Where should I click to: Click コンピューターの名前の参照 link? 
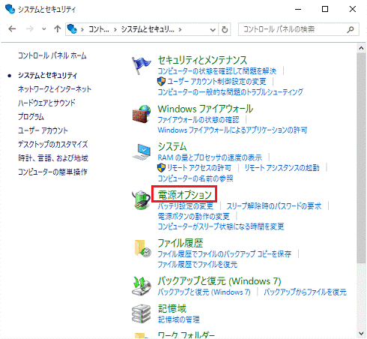click(x=195, y=178)
